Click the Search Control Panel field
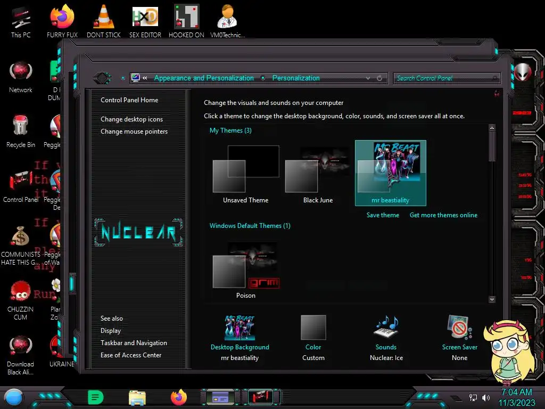 (x=447, y=78)
